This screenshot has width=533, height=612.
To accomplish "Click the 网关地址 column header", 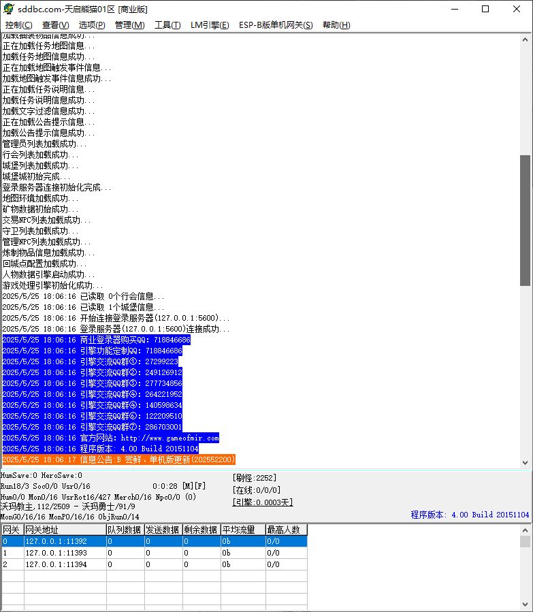I will coord(65,530).
